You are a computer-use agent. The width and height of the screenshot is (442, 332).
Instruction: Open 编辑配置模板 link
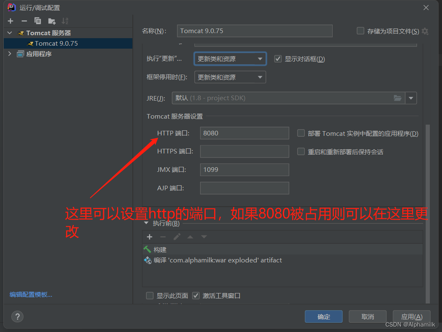(x=31, y=295)
